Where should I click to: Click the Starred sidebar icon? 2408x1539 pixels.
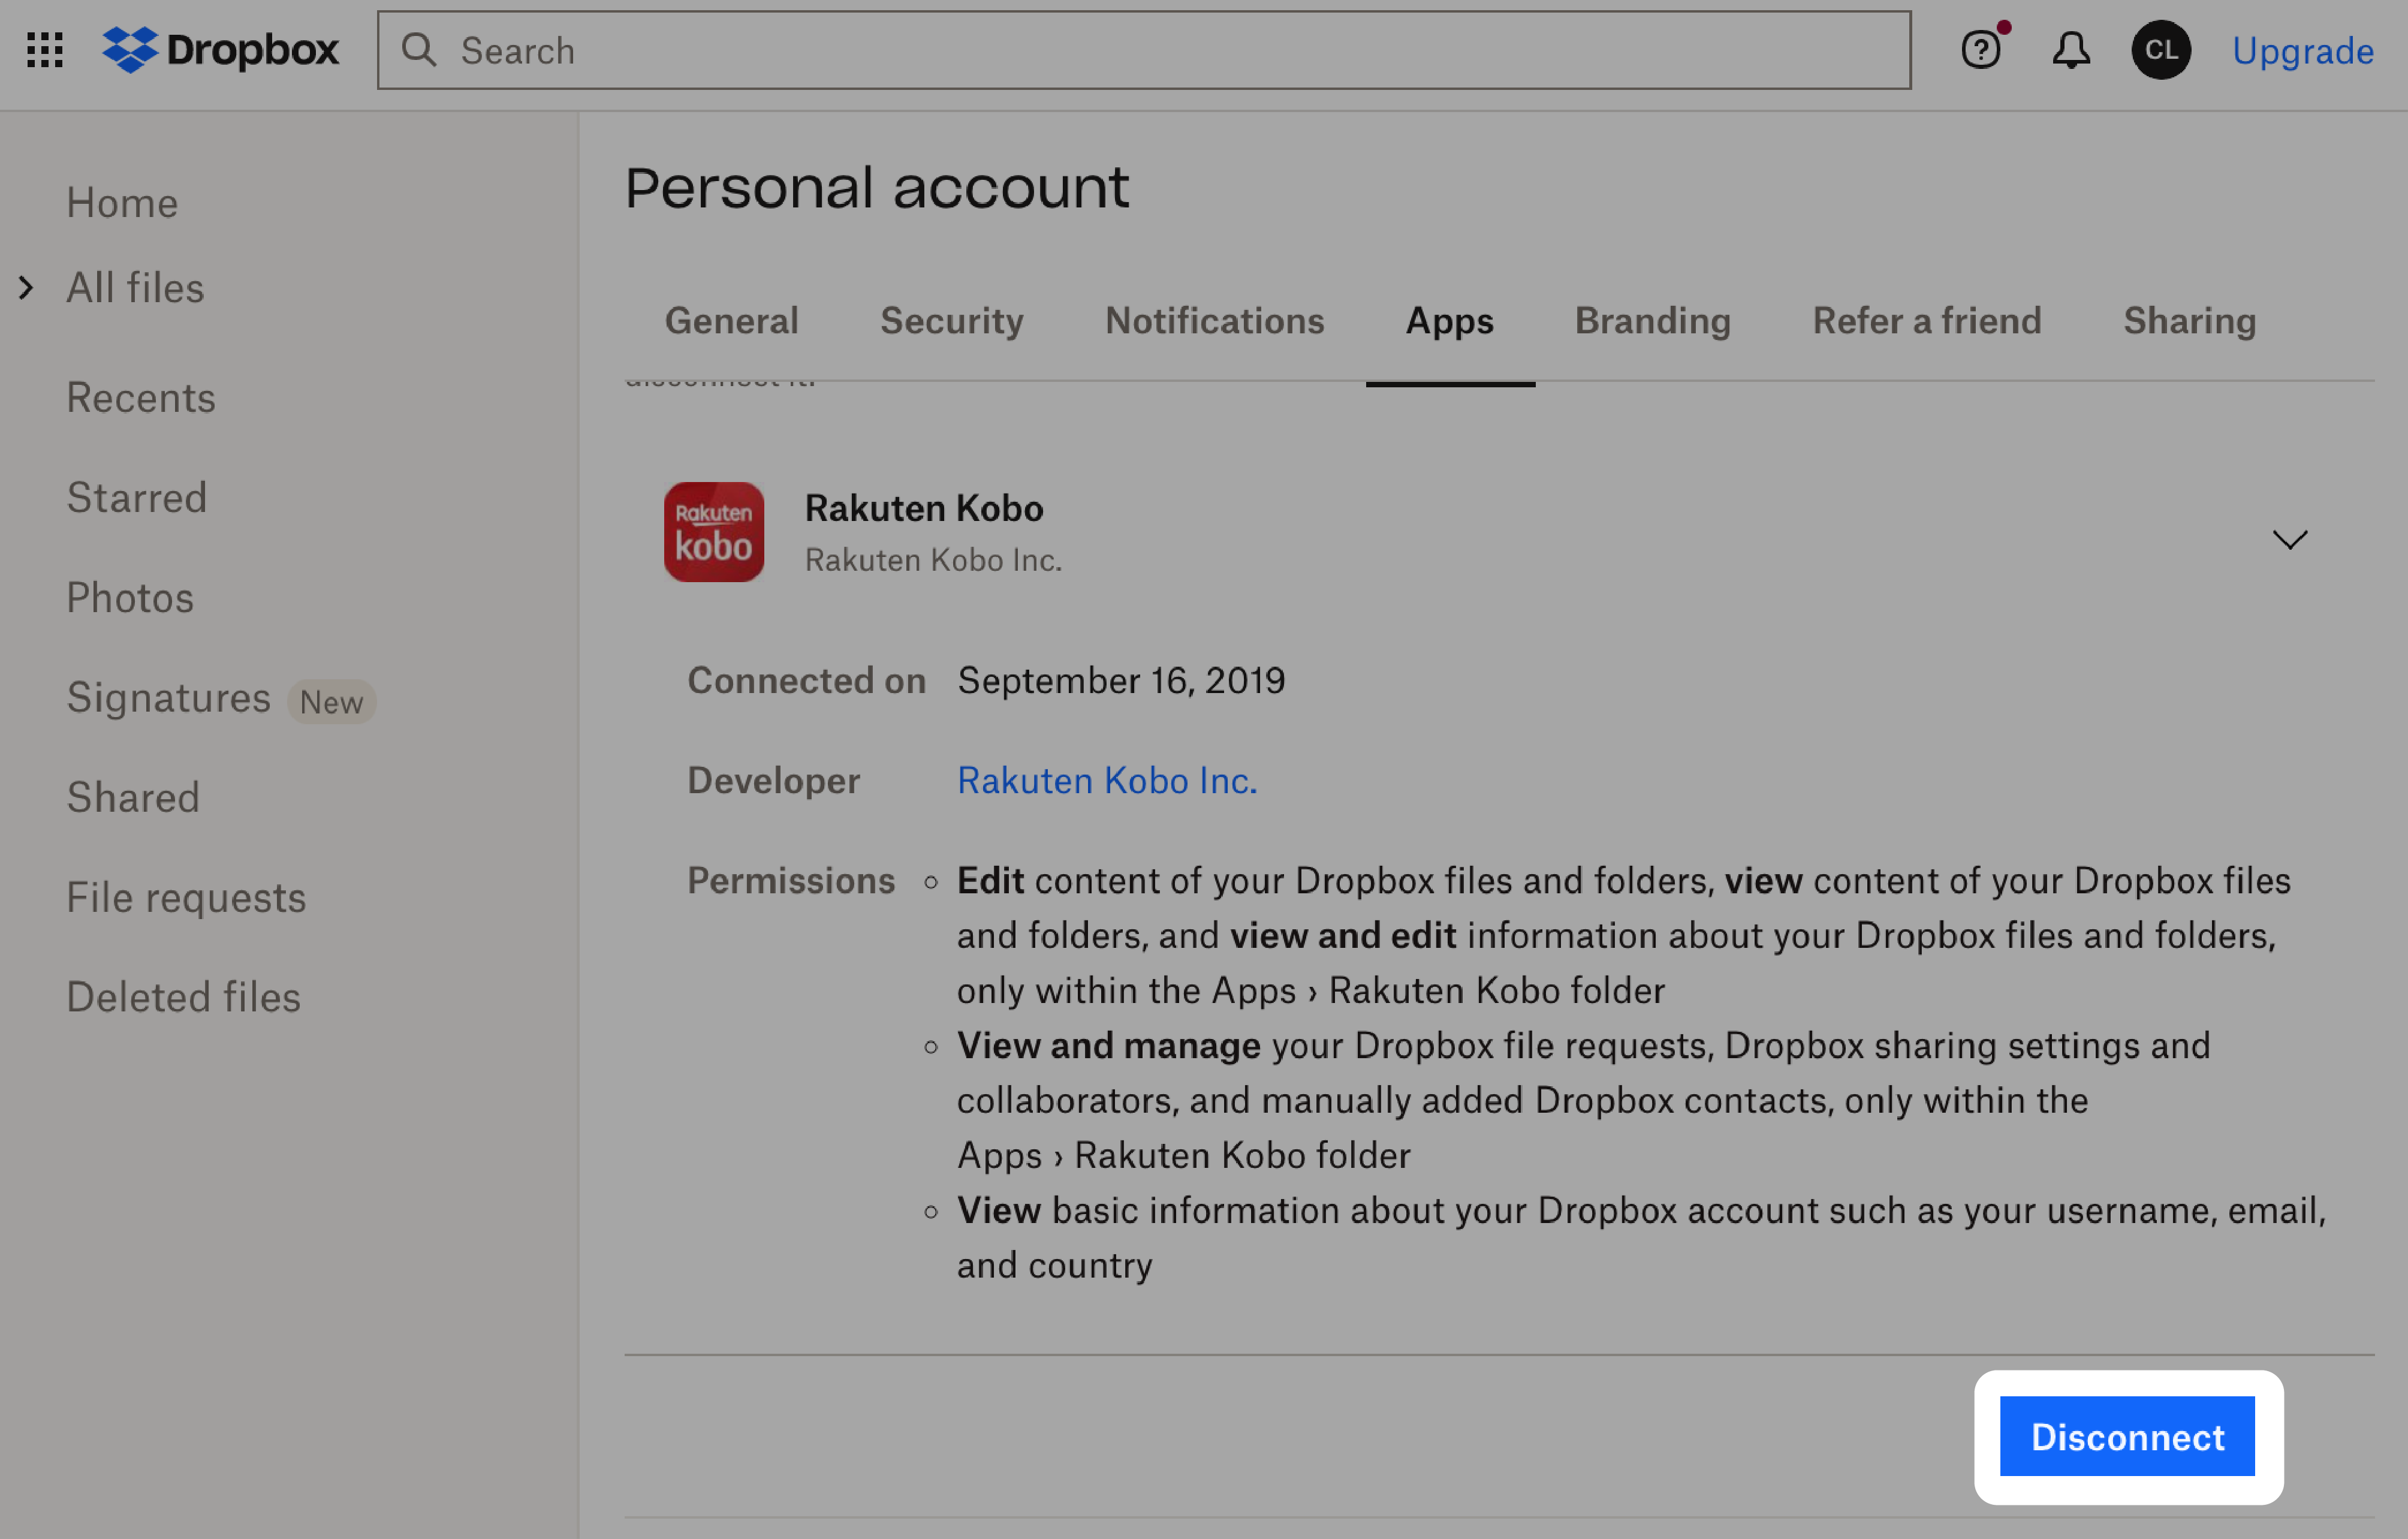tap(137, 496)
